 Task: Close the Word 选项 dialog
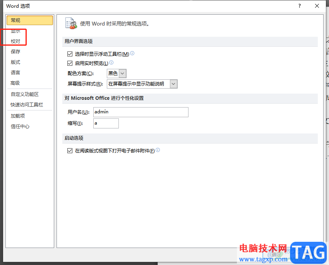(317, 6)
